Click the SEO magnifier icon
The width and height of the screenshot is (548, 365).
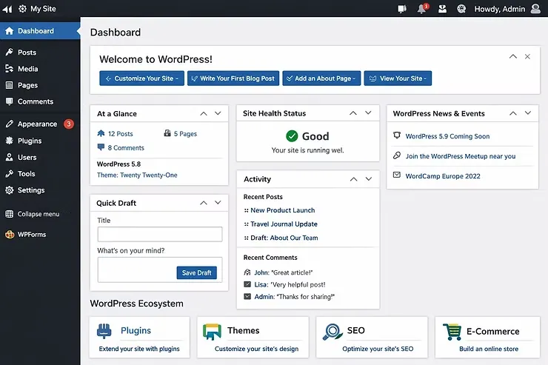tap(332, 332)
